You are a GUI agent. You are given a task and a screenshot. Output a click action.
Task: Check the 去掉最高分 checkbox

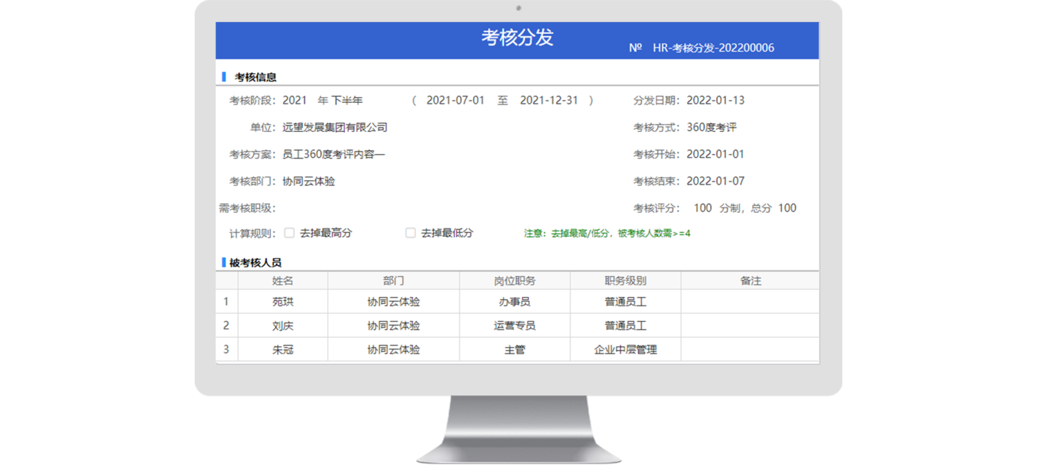(x=290, y=234)
